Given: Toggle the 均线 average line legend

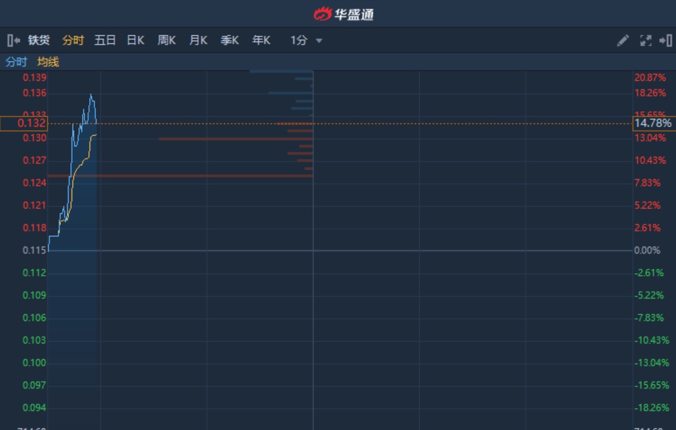Looking at the screenshot, I should (x=48, y=62).
